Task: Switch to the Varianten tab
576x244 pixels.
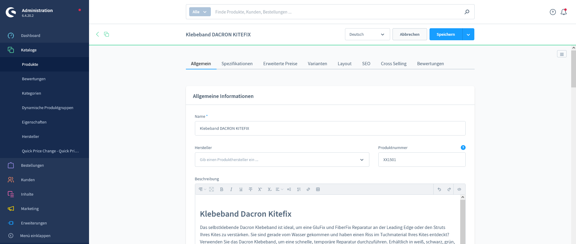Action: point(318,64)
